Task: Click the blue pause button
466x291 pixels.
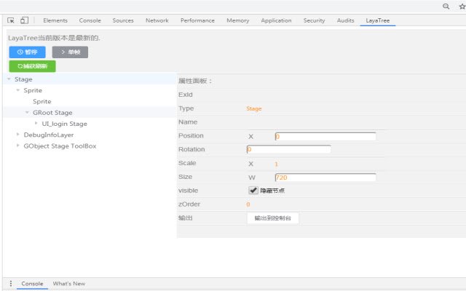Action: coord(28,52)
